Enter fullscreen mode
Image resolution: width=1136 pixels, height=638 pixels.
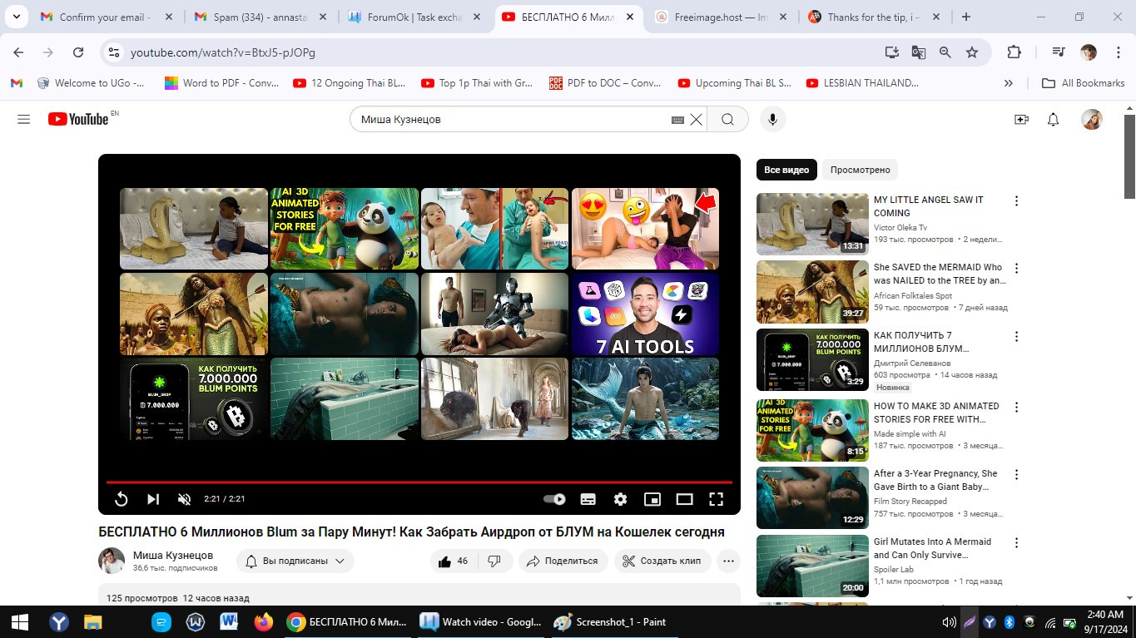click(716, 499)
